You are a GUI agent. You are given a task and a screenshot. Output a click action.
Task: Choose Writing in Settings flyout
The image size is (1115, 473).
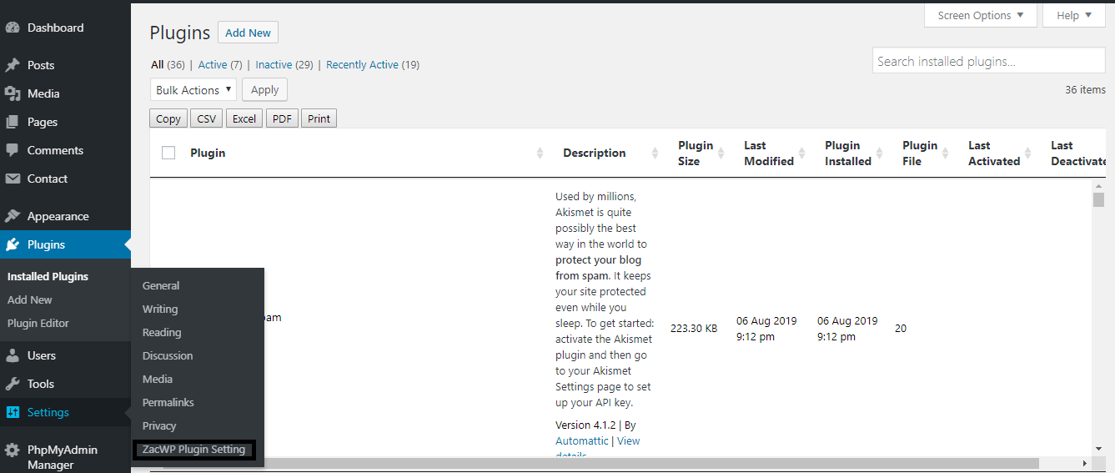tap(160, 309)
